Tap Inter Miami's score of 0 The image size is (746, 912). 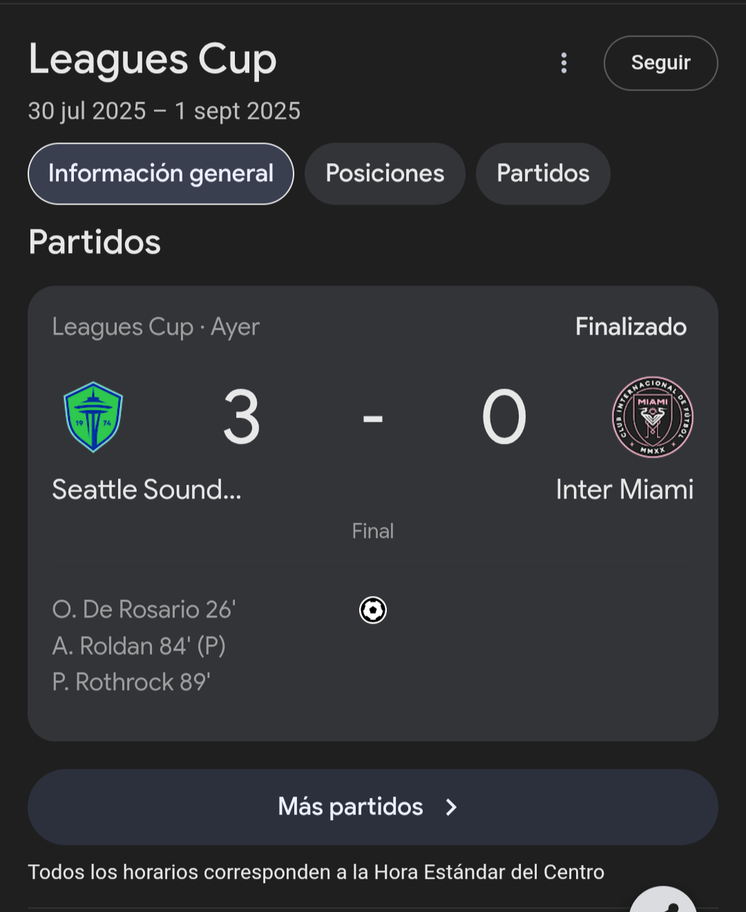[x=504, y=417]
